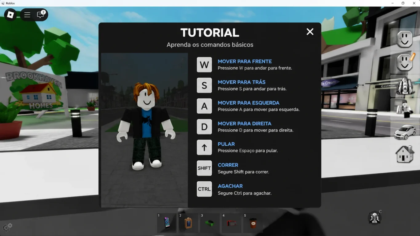This screenshot has height=236, width=420.
Task: Click the AGACHAR heading
Action: [x=230, y=186]
